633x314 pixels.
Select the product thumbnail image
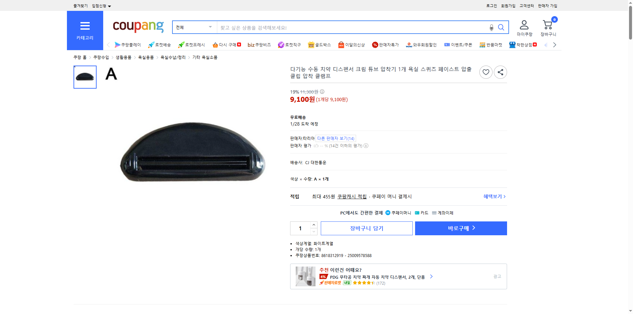85,77
